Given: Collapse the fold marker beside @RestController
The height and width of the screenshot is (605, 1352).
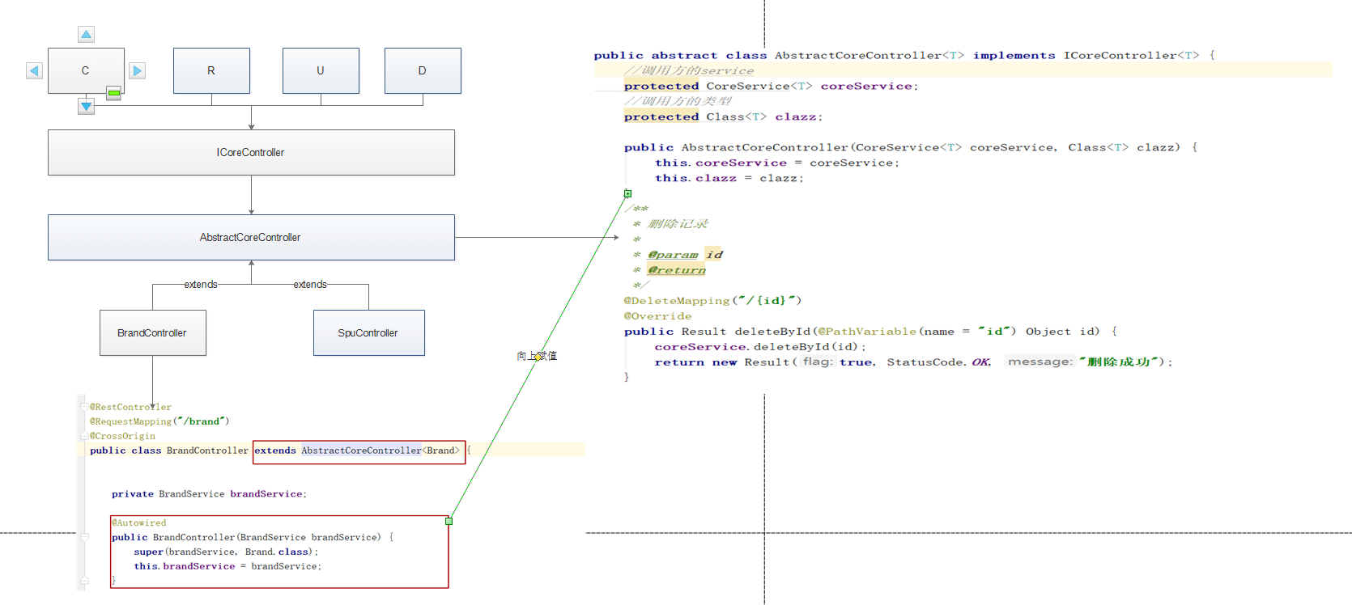Looking at the screenshot, I should click(84, 407).
